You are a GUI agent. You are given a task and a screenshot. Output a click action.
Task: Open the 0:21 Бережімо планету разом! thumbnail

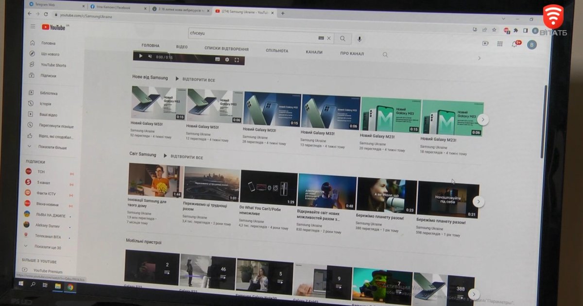tap(448, 200)
